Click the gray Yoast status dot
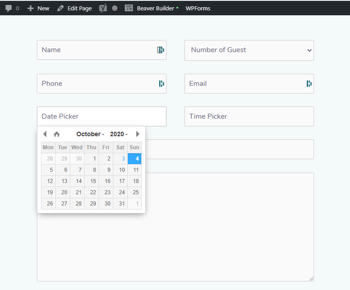 coord(115,8)
